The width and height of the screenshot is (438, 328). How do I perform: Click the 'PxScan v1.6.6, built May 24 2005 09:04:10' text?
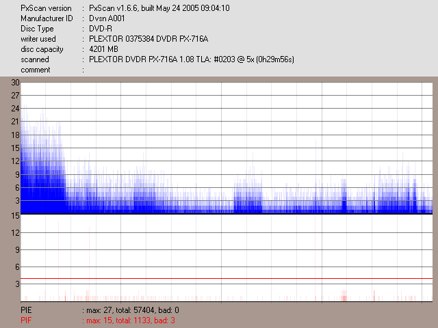pyautogui.click(x=159, y=8)
